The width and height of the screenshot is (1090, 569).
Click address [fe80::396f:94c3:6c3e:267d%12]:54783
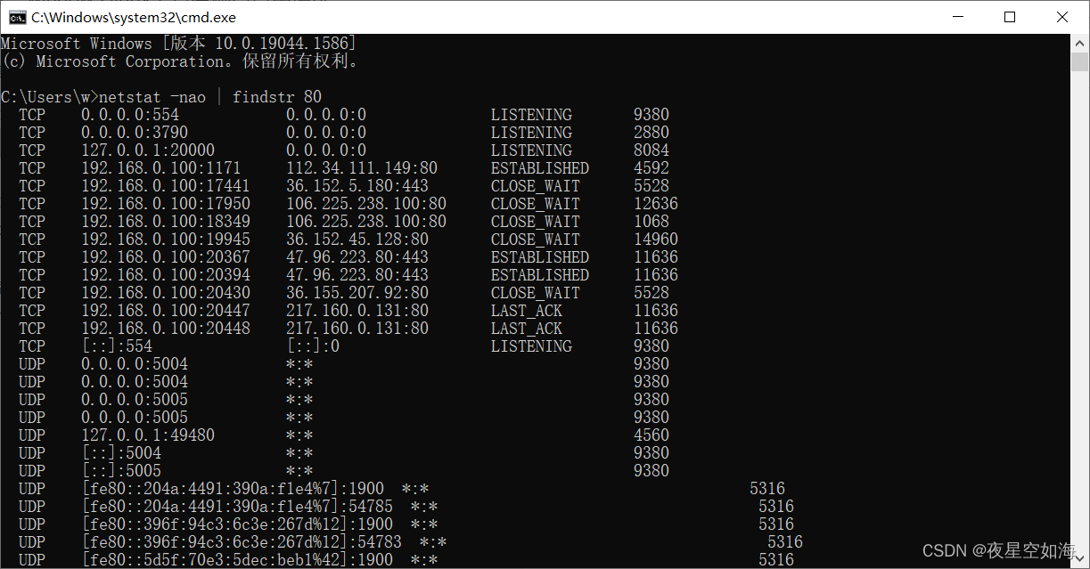tap(242, 542)
